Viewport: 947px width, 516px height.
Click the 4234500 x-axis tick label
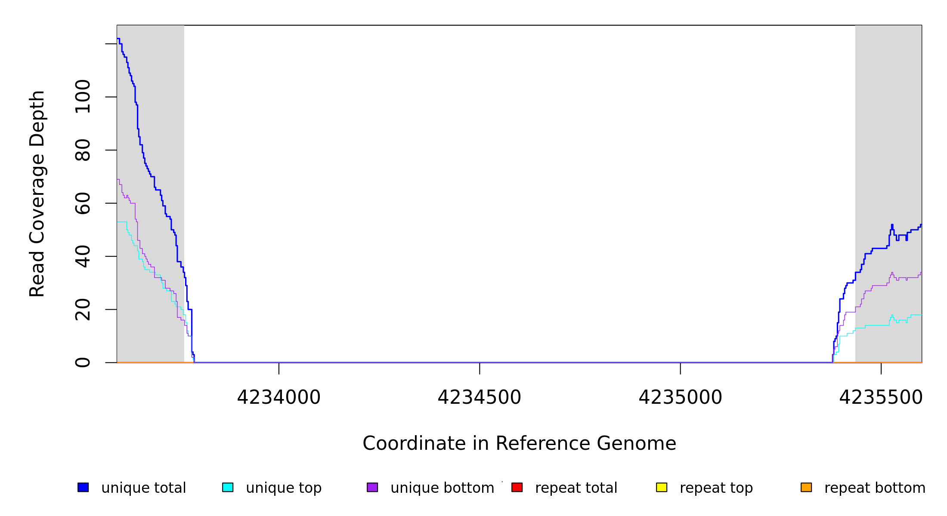tap(479, 397)
